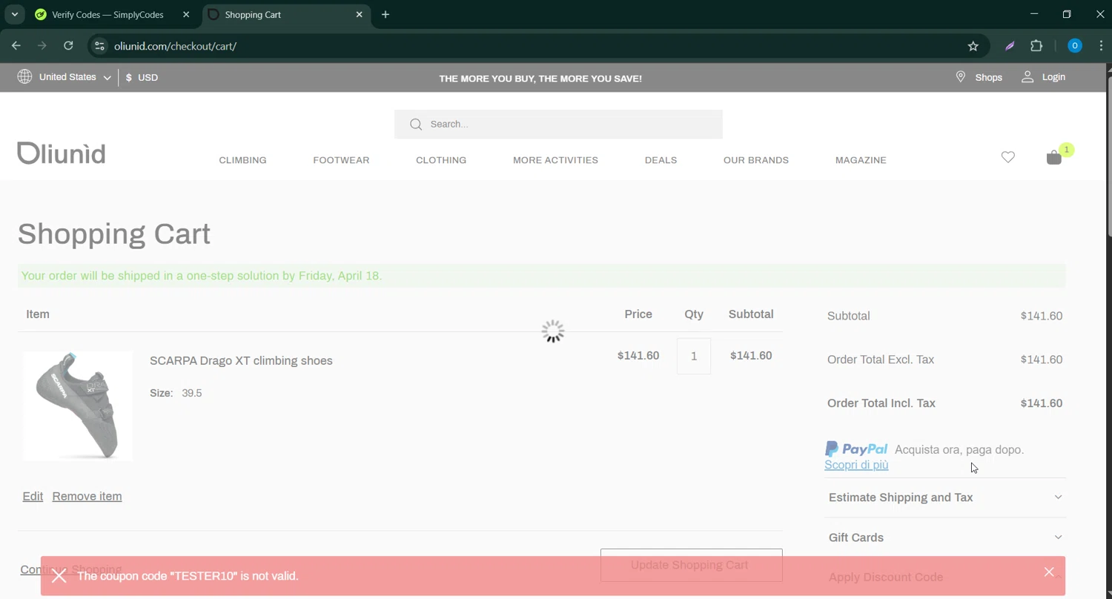1112x599 pixels.
Task: Expand Estimate Shipping and Tax section
Action: click(945, 497)
